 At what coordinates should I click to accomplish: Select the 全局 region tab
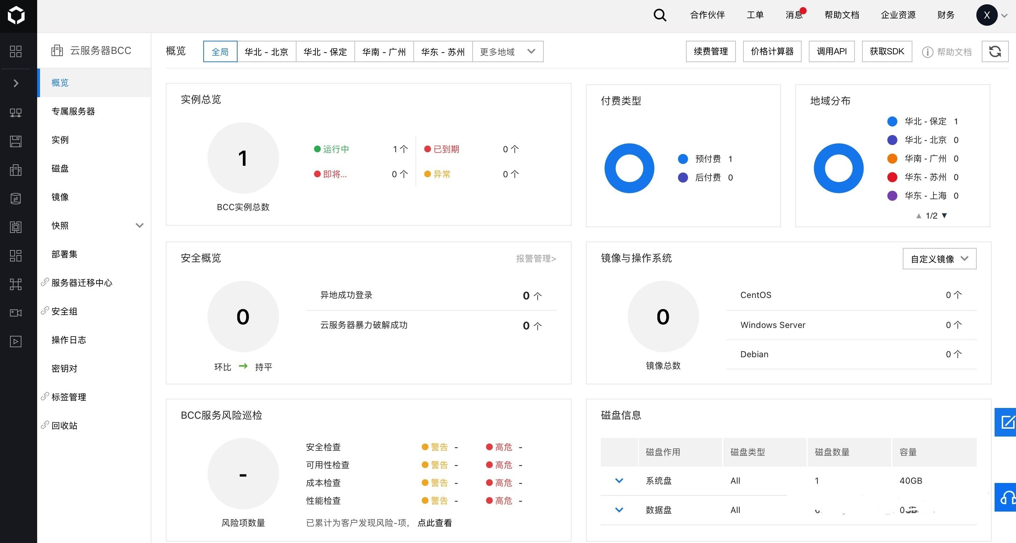pos(220,52)
